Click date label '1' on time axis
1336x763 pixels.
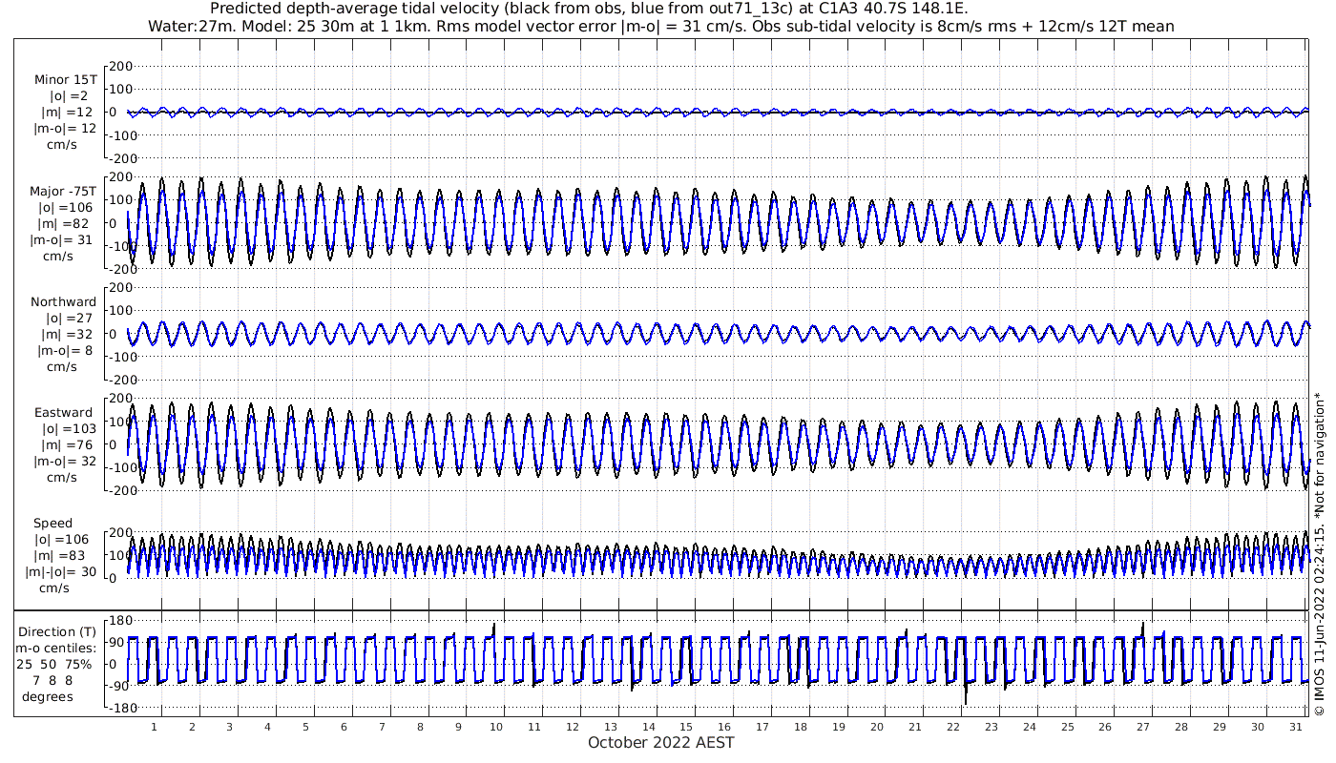(154, 727)
